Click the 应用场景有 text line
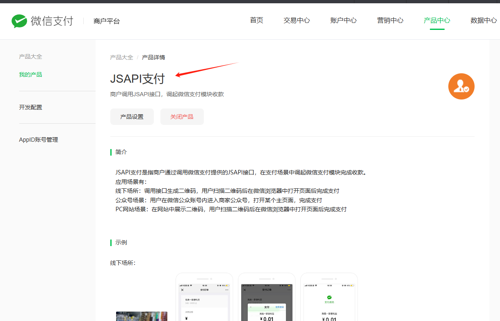Image resolution: width=500 pixels, height=321 pixels. (131, 182)
